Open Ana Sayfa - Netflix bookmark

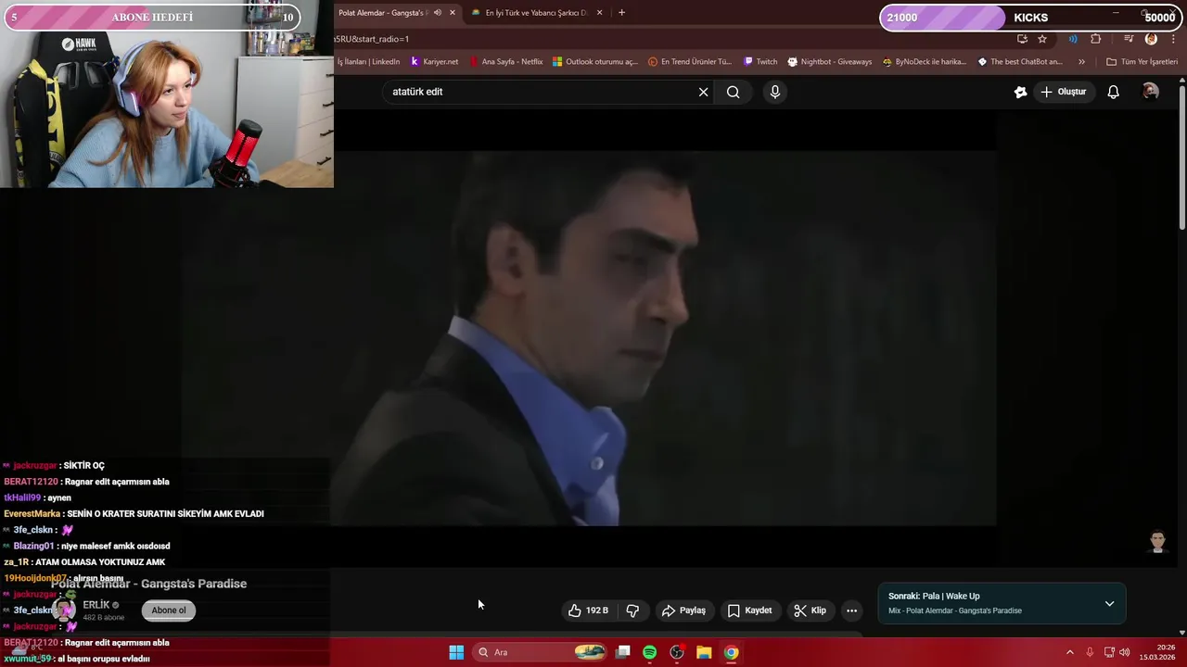point(505,62)
